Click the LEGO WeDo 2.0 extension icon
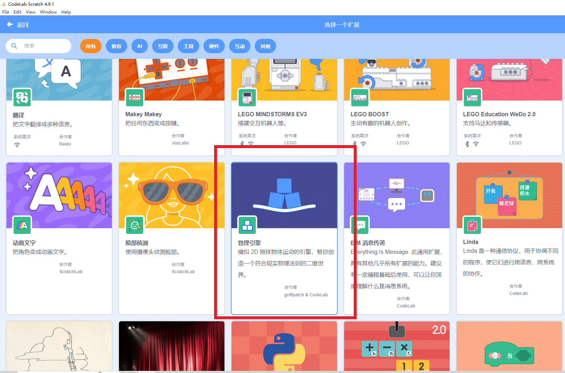This screenshot has width=565, height=373. 472,97
